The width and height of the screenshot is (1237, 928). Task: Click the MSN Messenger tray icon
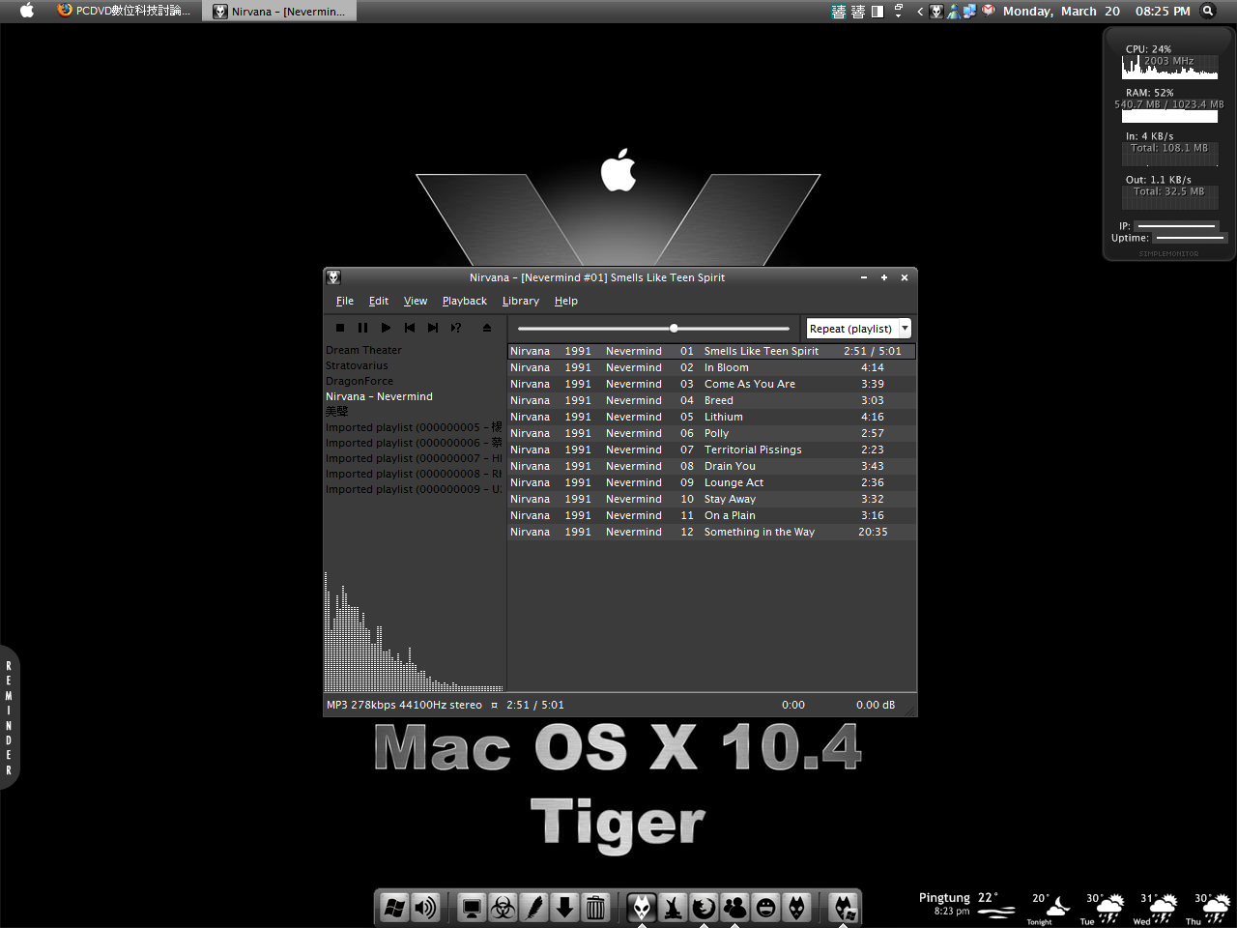tap(954, 11)
